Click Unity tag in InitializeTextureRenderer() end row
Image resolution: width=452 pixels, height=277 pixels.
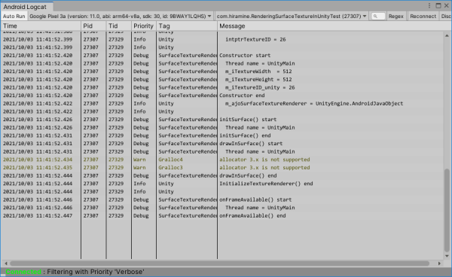166,184
